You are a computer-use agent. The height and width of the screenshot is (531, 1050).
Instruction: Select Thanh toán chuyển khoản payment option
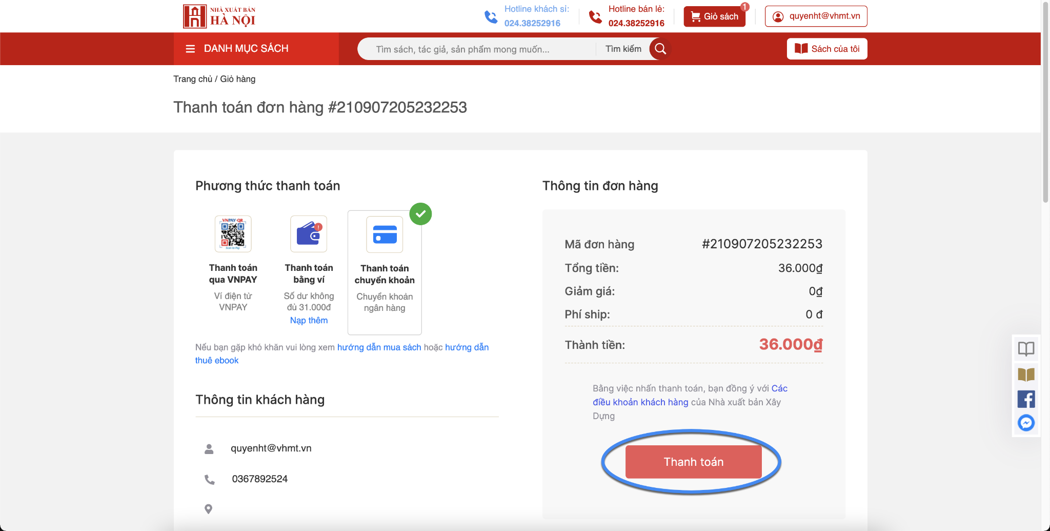[x=385, y=272]
